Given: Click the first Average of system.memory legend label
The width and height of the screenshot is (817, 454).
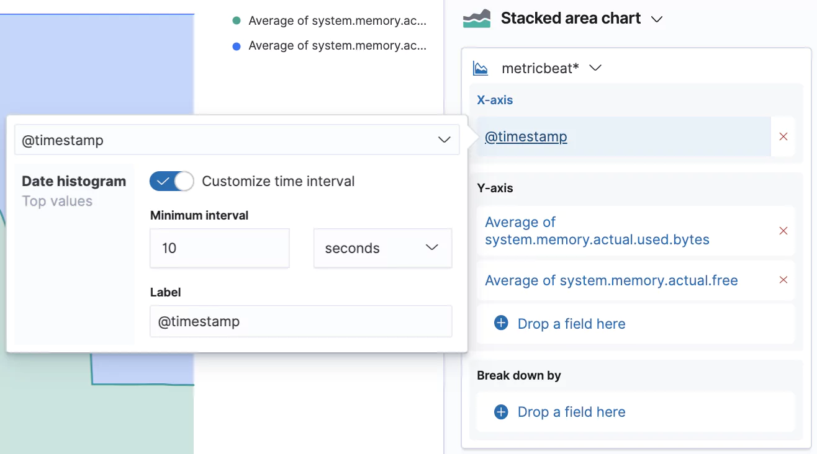Looking at the screenshot, I should point(337,20).
